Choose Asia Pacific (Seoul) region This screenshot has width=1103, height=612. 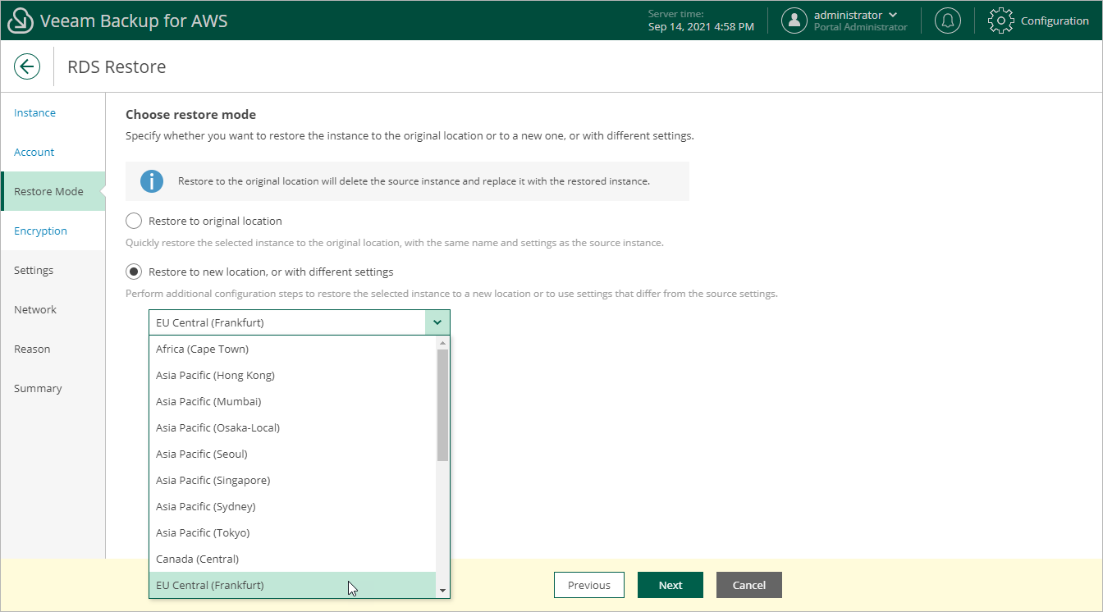(293, 454)
